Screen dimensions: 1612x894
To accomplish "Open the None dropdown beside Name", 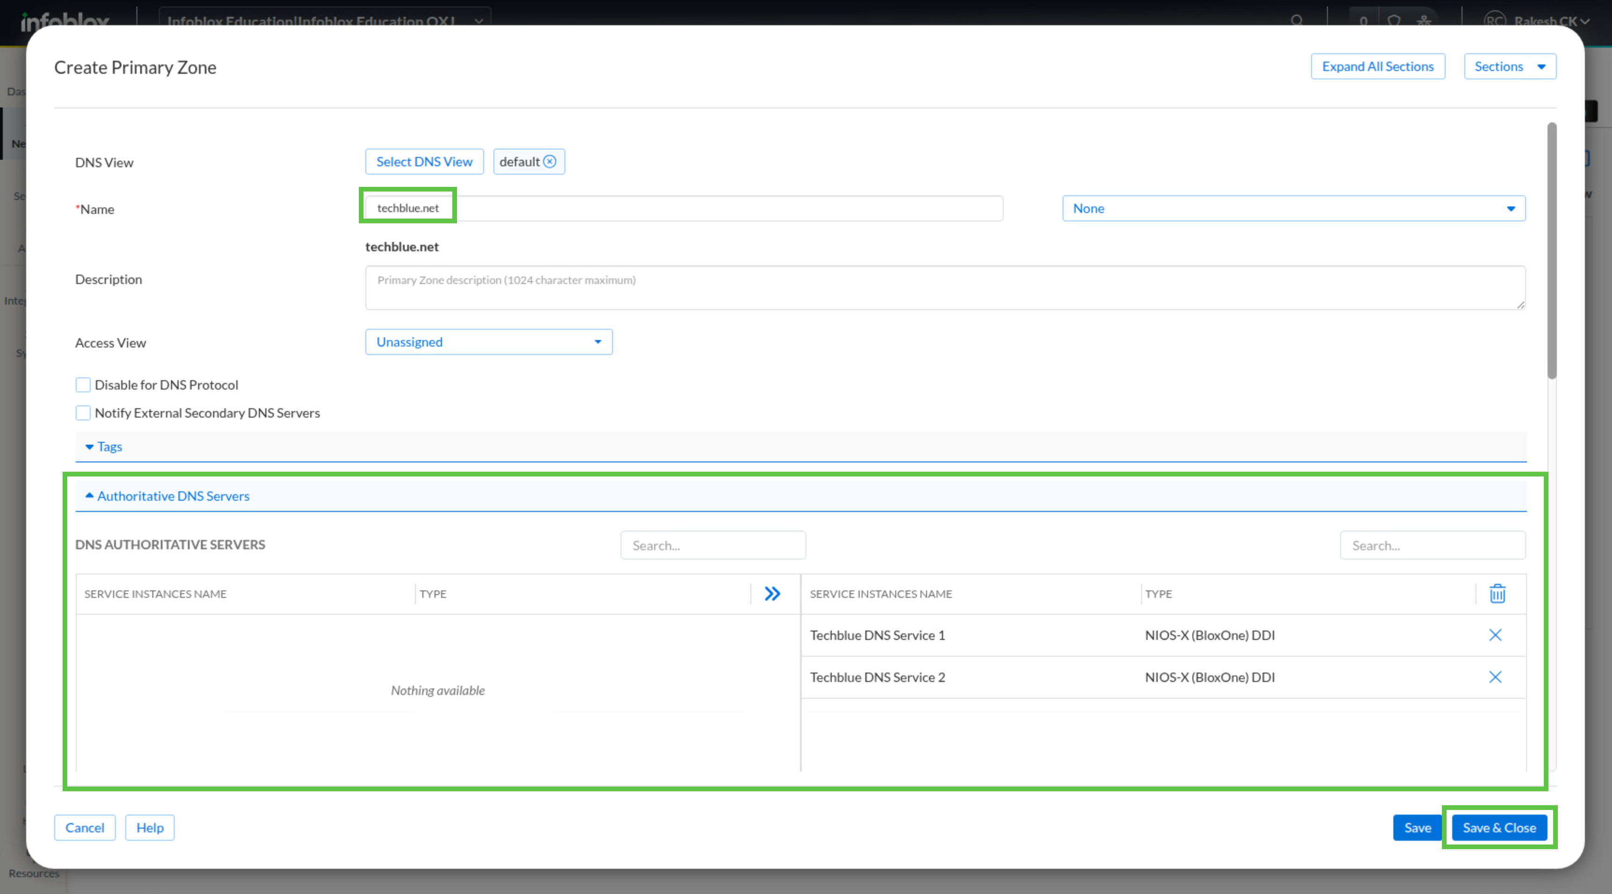I will coord(1293,208).
